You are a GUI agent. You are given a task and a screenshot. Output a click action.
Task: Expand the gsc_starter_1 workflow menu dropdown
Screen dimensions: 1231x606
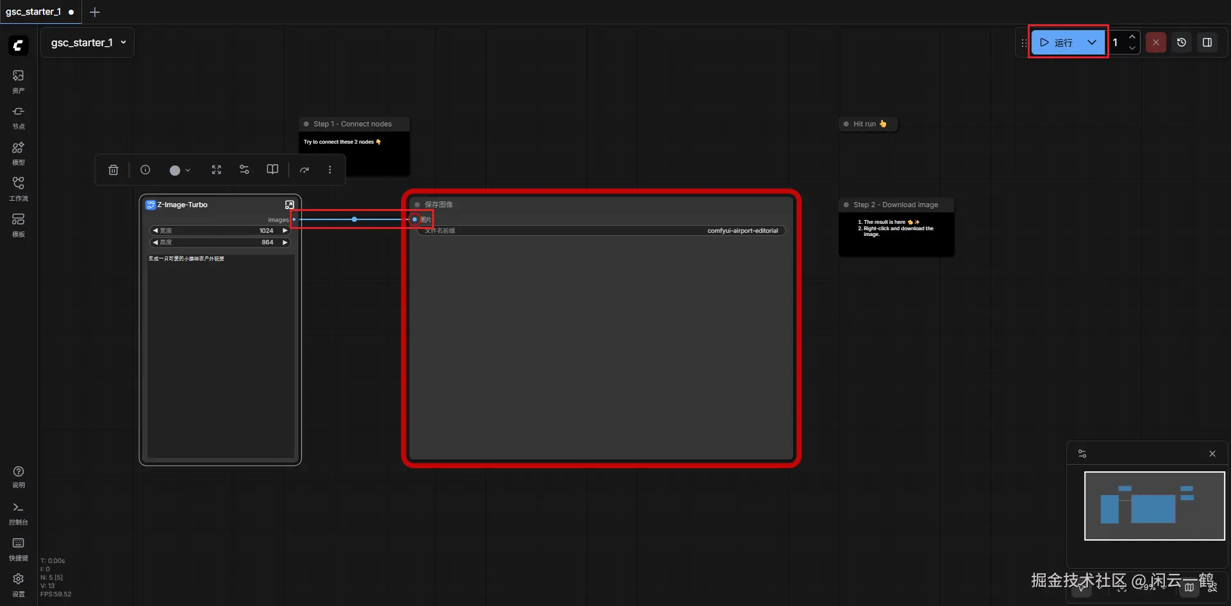(88, 42)
